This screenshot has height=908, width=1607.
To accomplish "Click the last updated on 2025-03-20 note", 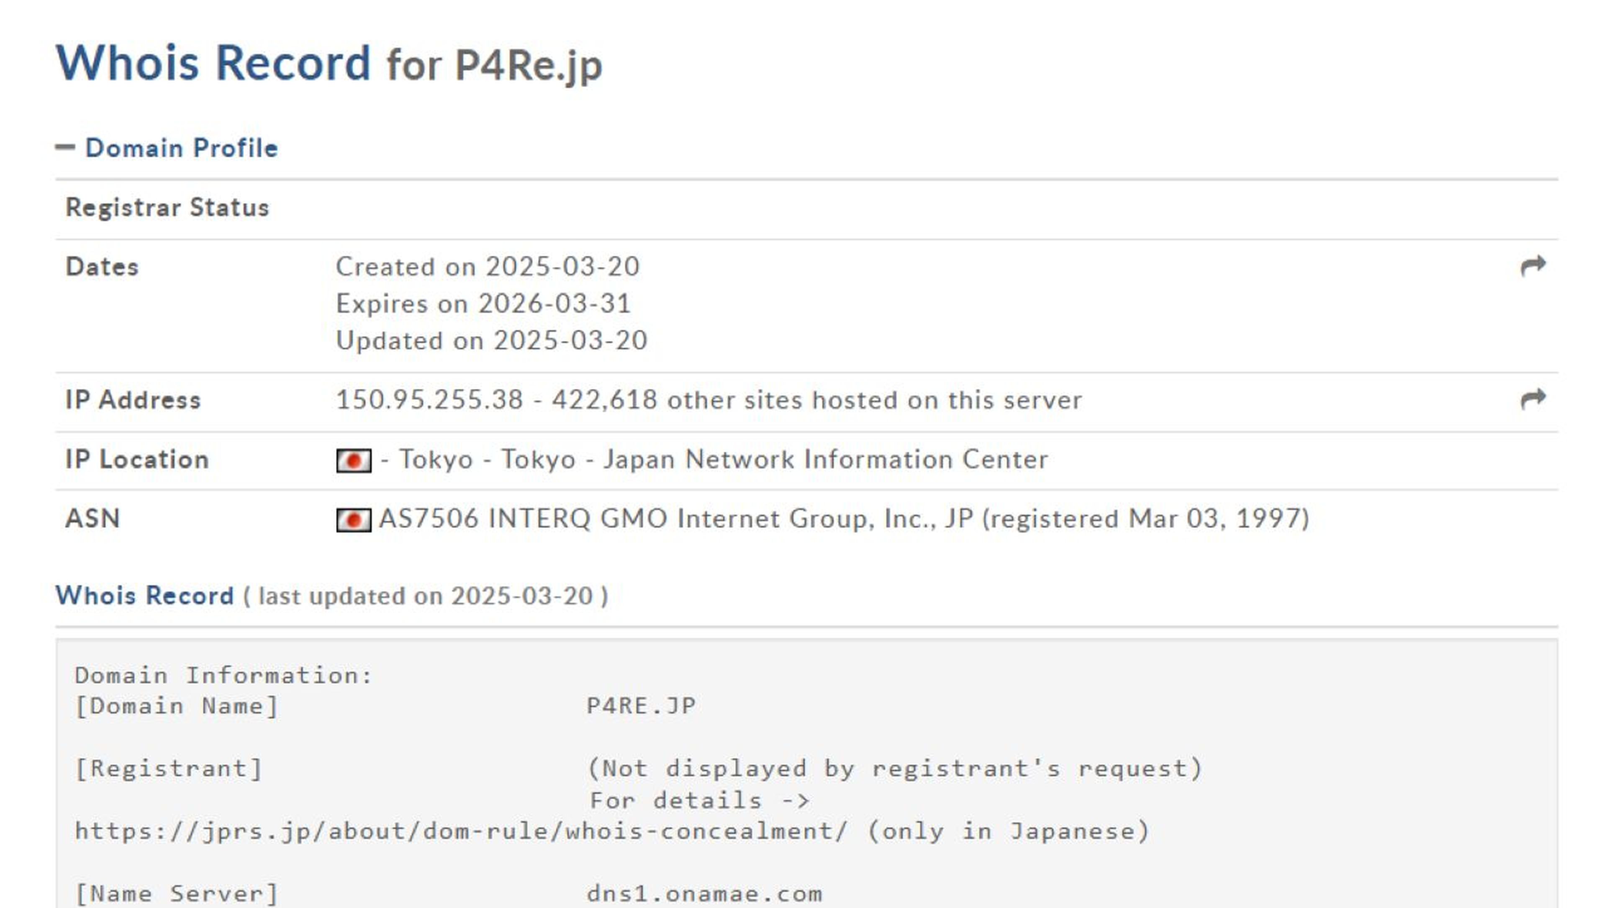I will point(425,596).
